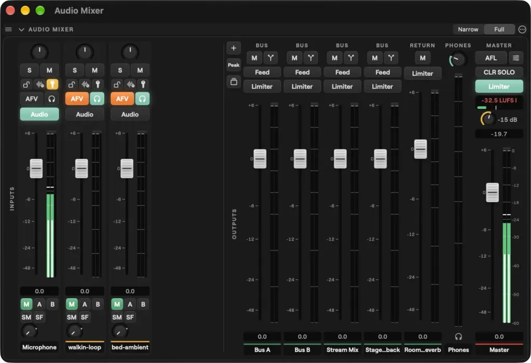Image resolution: width=531 pixels, height=363 pixels.
Task: Open Feed for Stream Mix
Action: pos(342,72)
